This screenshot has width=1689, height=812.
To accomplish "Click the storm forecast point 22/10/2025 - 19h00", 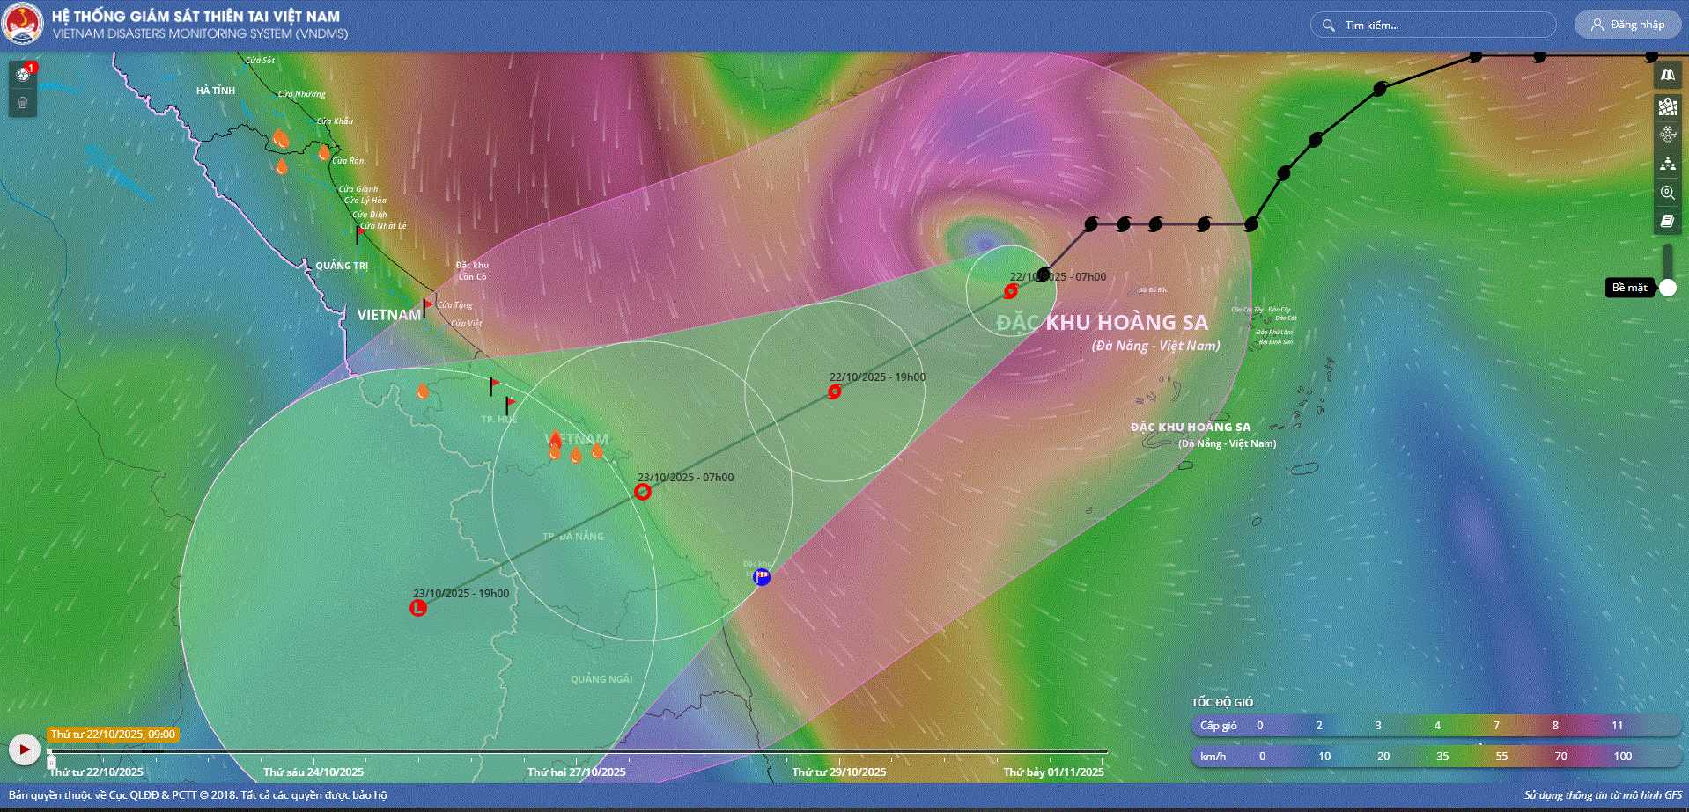I will (835, 391).
